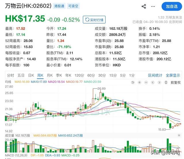Click the chart reset/undo arrow icon
This screenshot has height=159, width=184.
(133, 83)
